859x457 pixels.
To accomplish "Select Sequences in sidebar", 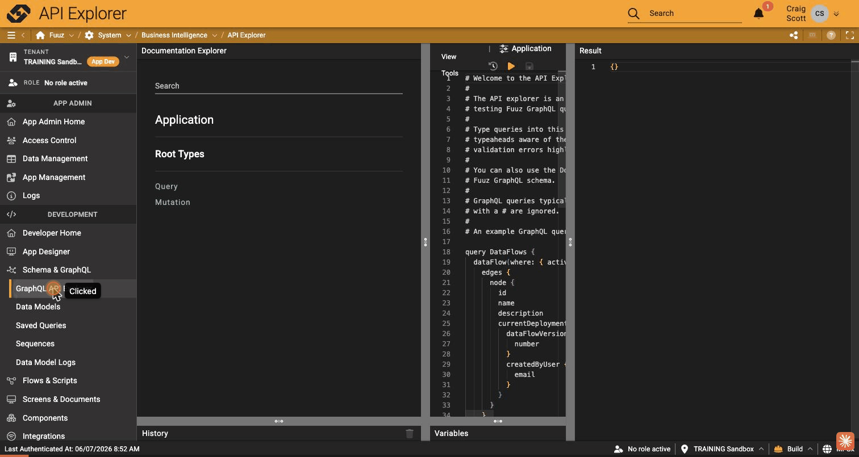I will (35, 344).
